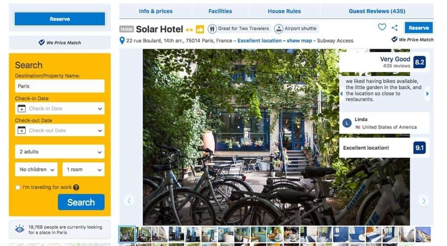Open the Excellent location – show map link

274,41
